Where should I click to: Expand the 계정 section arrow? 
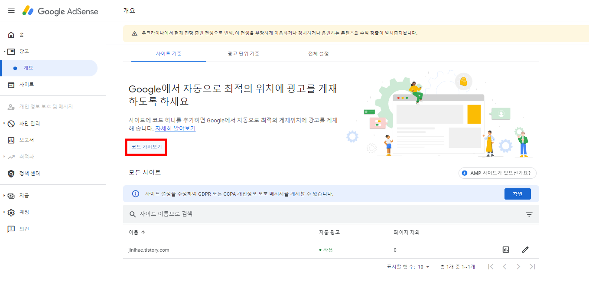point(4,212)
